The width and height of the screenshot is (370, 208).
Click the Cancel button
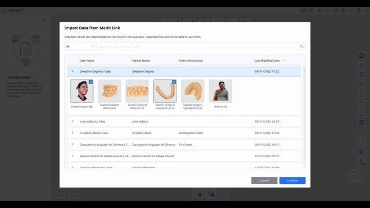264,180
